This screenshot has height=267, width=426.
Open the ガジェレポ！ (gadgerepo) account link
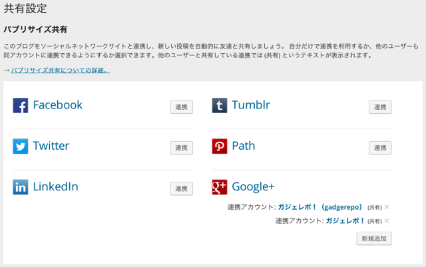click(319, 207)
